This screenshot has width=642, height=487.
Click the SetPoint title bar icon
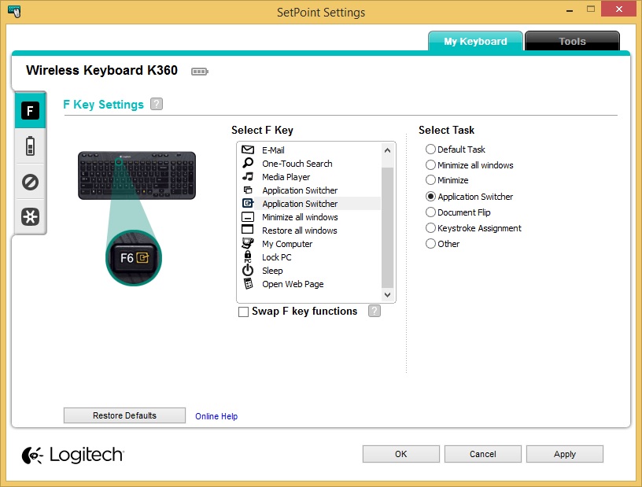click(14, 12)
